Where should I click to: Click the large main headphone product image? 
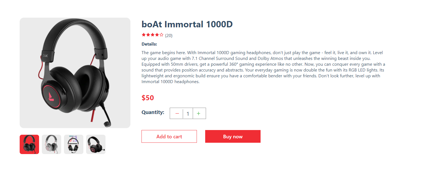tap(75, 73)
